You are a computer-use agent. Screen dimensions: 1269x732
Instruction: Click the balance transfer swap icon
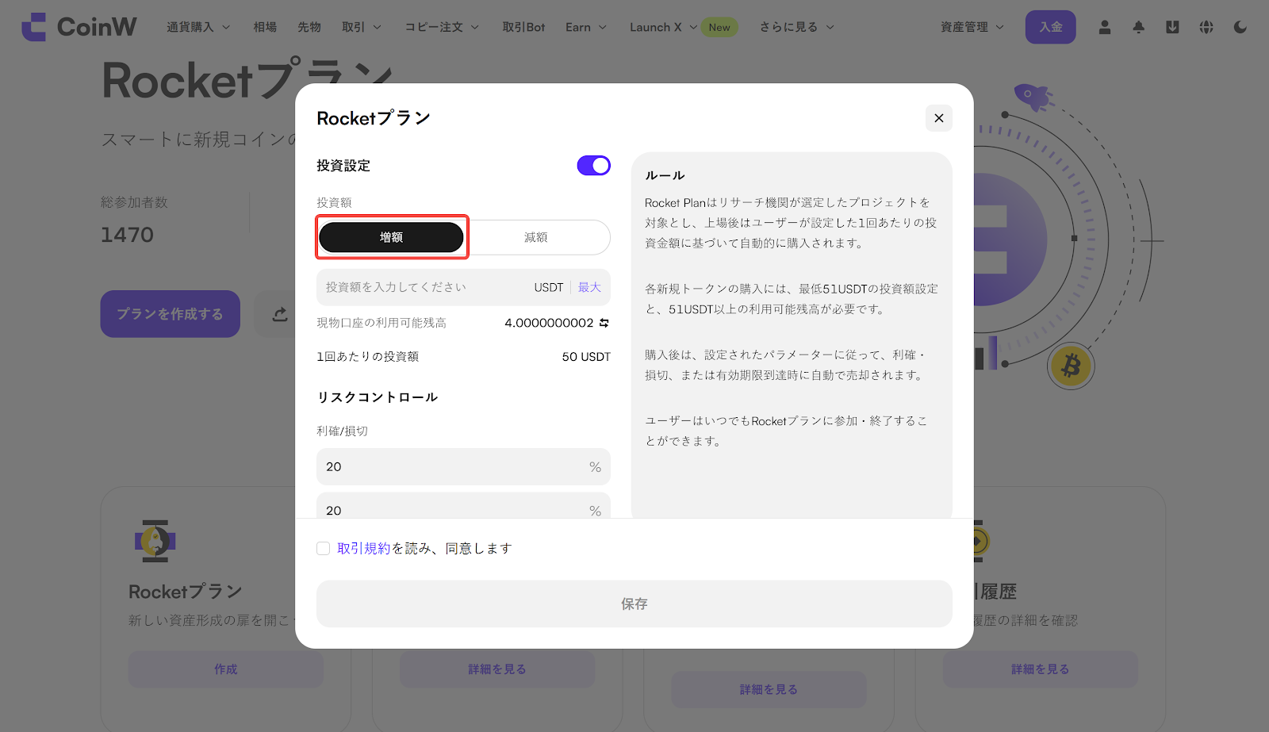[604, 323]
